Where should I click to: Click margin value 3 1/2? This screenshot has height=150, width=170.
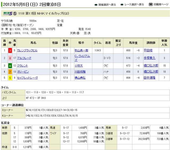click(x=107, y=58)
